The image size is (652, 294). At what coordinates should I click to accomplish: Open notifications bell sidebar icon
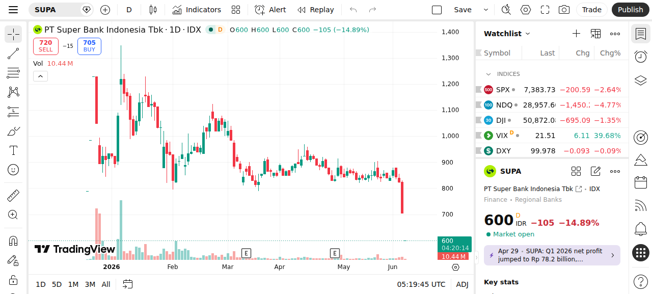641,229
